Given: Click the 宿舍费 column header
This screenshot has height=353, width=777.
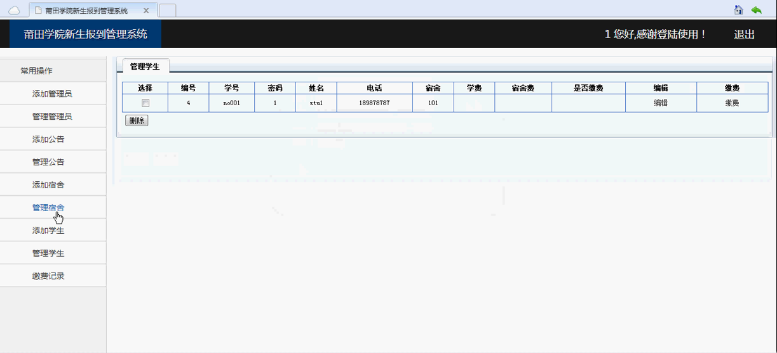Looking at the screenshot, I should [x=524, y=88].
